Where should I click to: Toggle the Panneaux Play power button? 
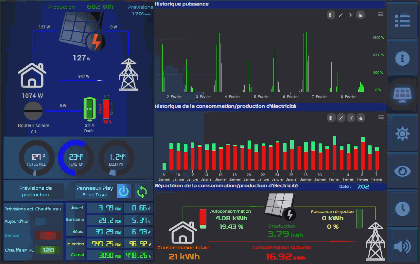(x=124, y=191)
